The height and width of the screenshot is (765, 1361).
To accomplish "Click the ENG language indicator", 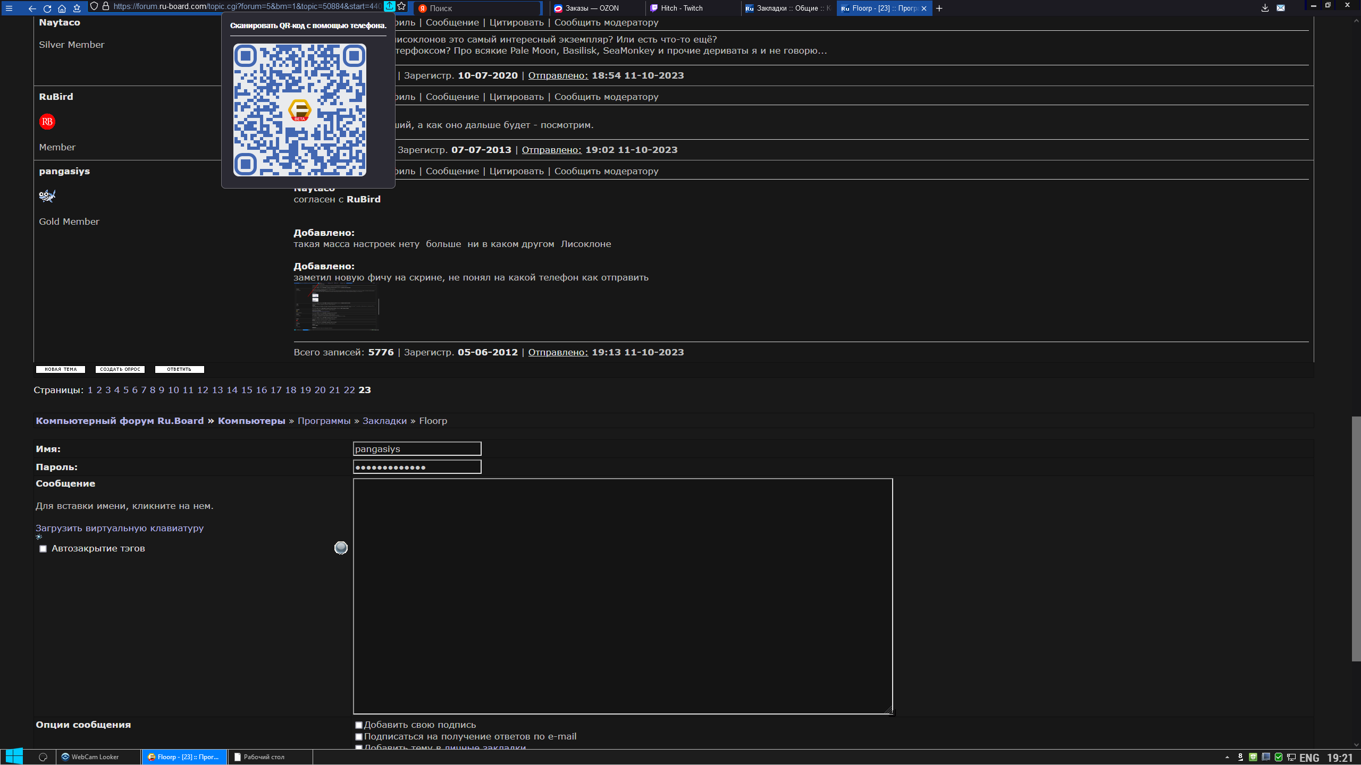I will click(x=1309, y=758).
